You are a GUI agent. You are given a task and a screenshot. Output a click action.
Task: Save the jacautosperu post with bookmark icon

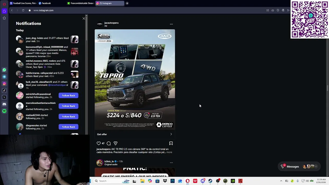(x=171, y=143)
